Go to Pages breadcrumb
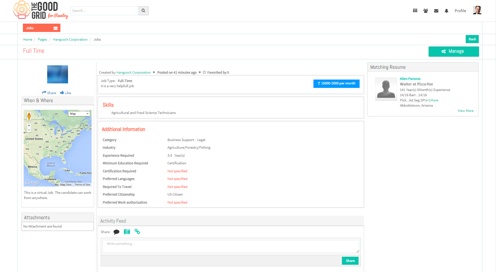The height and width of the screenshot is (272, 496). pos(42,40)
